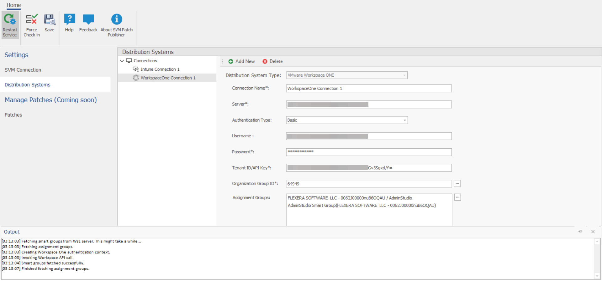
Task: Click Add New connection button
Action: pyautogui.click(x=241, y=61)
